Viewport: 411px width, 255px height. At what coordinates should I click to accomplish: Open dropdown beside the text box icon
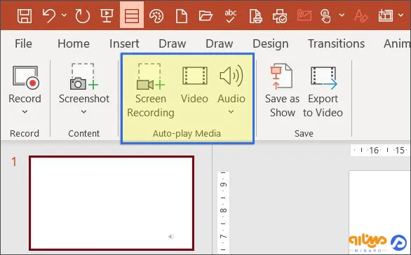coord(400,15)
